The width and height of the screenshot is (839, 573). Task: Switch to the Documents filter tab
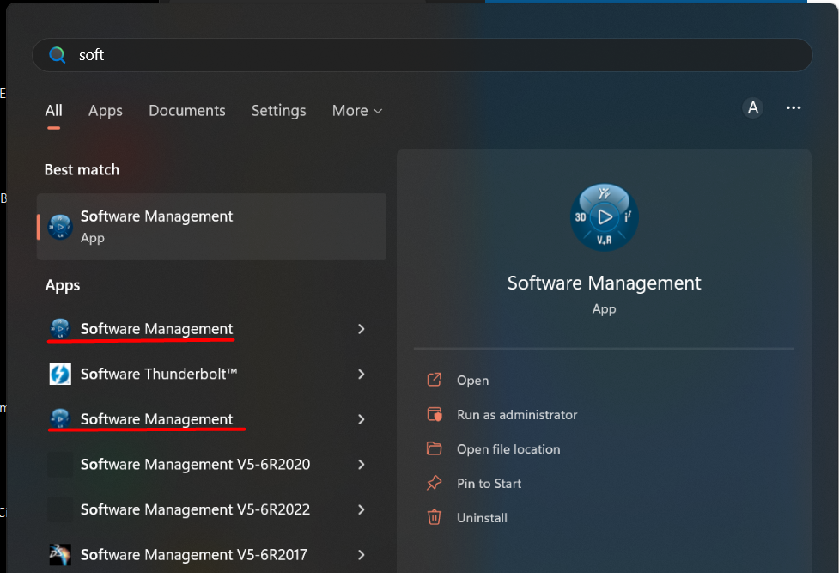pos(187,111)
